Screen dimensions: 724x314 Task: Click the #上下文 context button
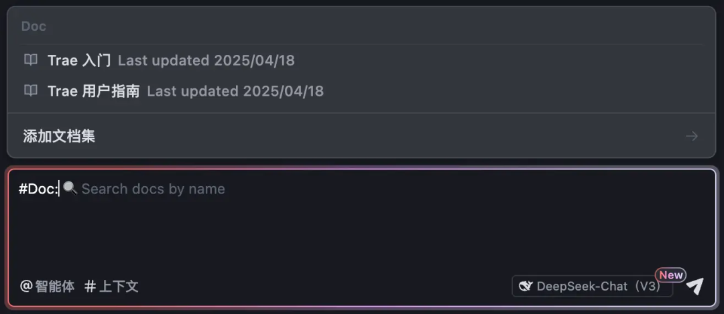click(x=111, y=286)
